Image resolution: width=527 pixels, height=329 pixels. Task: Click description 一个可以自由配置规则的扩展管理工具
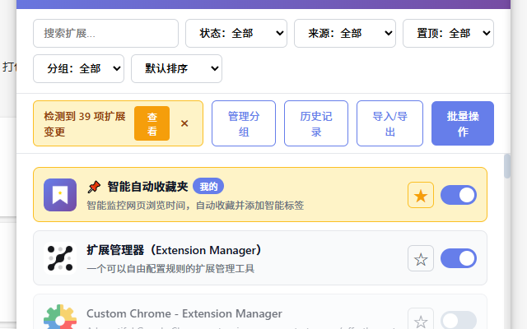click(170, 269)
